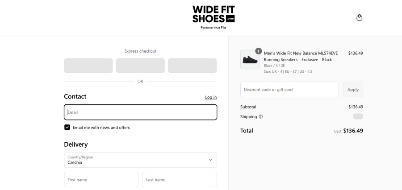Click the Delivery section heading
Image resolution: width=402 pixels, height=190 pixels.
click(x=76, y=145)
